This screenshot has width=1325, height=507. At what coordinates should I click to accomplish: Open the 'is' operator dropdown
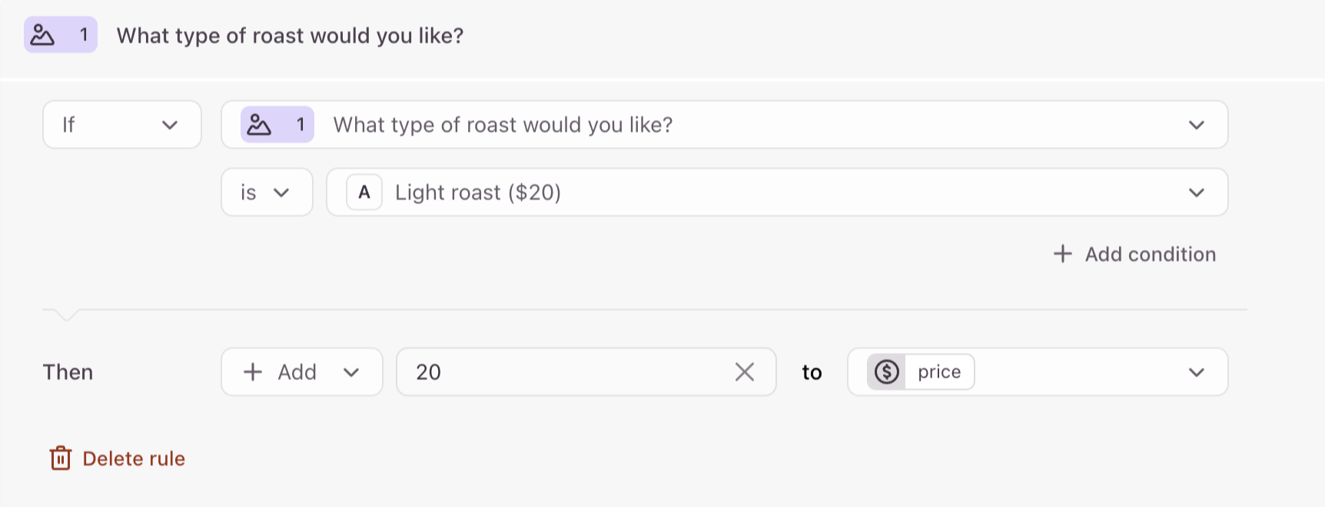[x=267, y=192]
